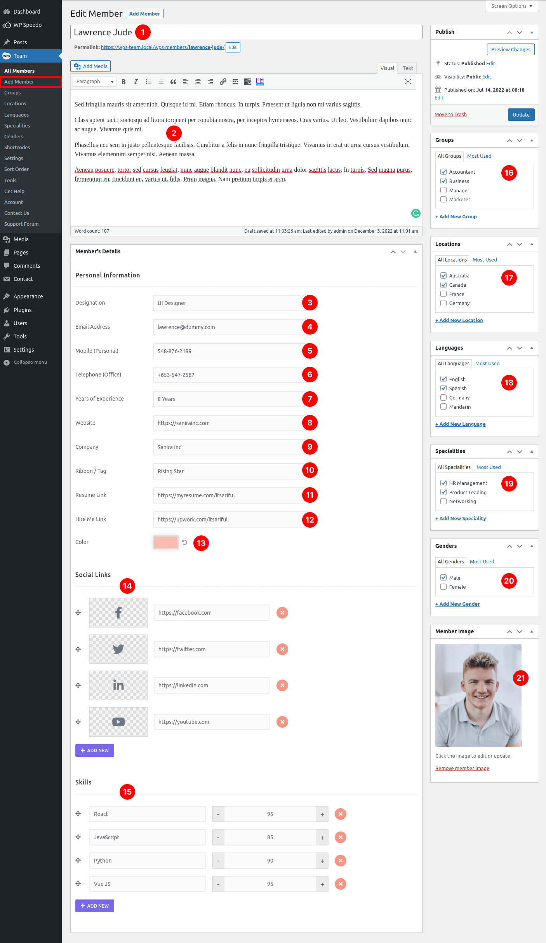The height and width of the screenshot is (943, 546).
Task: Enter distraction-free fullscreen editor mode
Action: click(x=408, y=82)
